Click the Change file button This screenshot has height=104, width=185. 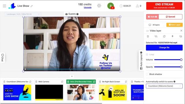point(164,47)
